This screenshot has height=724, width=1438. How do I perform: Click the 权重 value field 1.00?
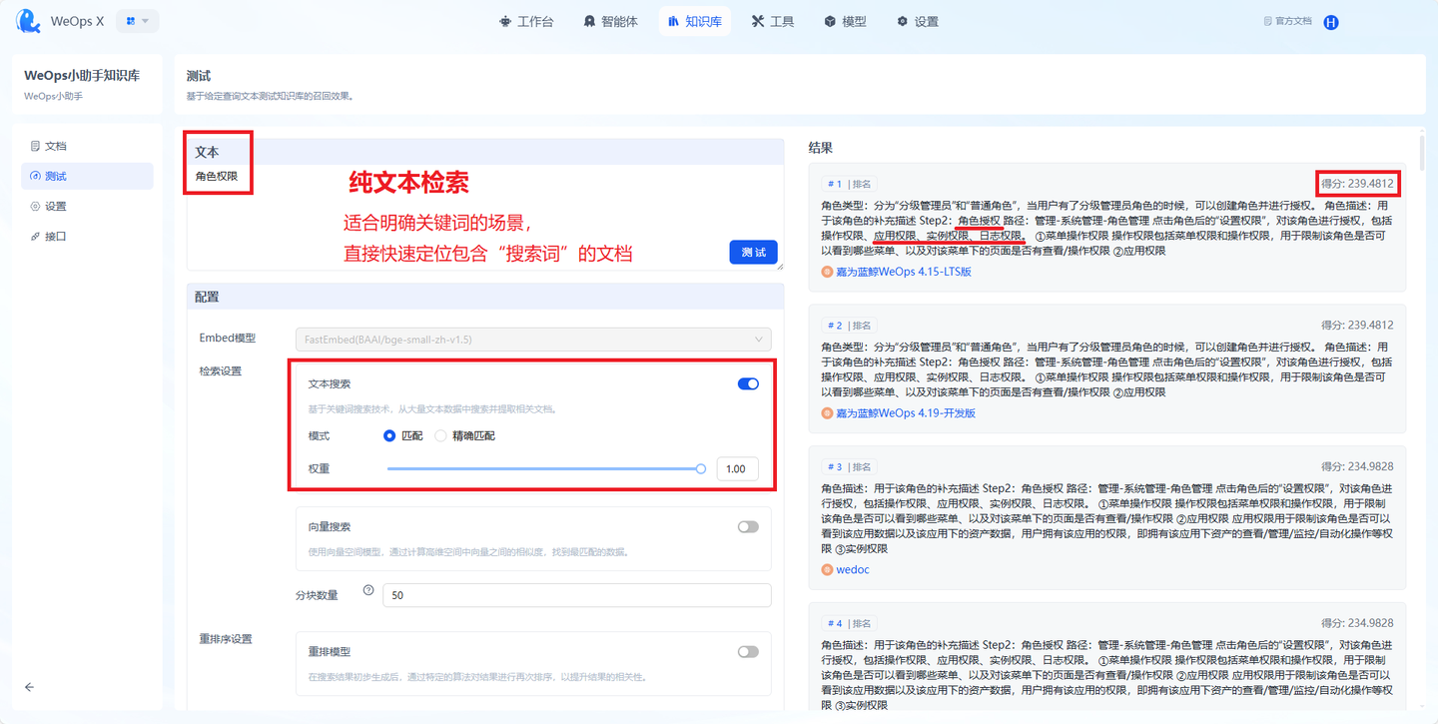tap(737, 468)
